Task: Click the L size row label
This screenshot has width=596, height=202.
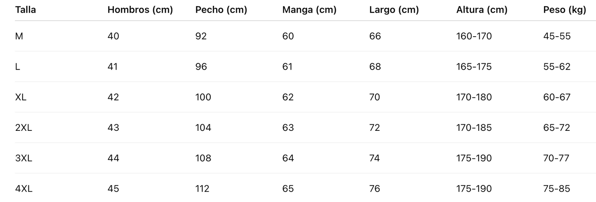Action: tap(18, 67)
